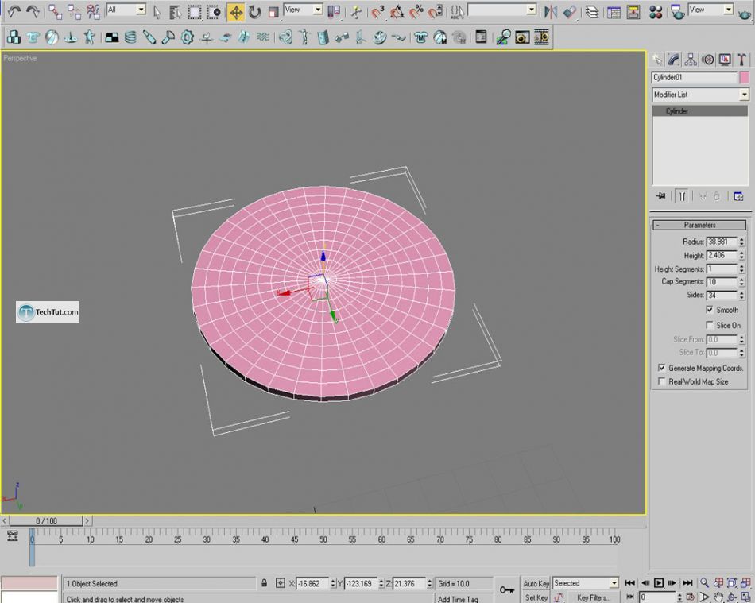Toggle Real-World Map Size checkbox
Image resolution: width=755 pixels, height=603 pixels.
coord(661,381)
